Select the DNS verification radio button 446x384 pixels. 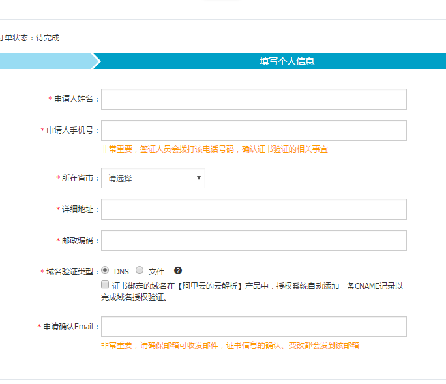click(x=106, y=271)
